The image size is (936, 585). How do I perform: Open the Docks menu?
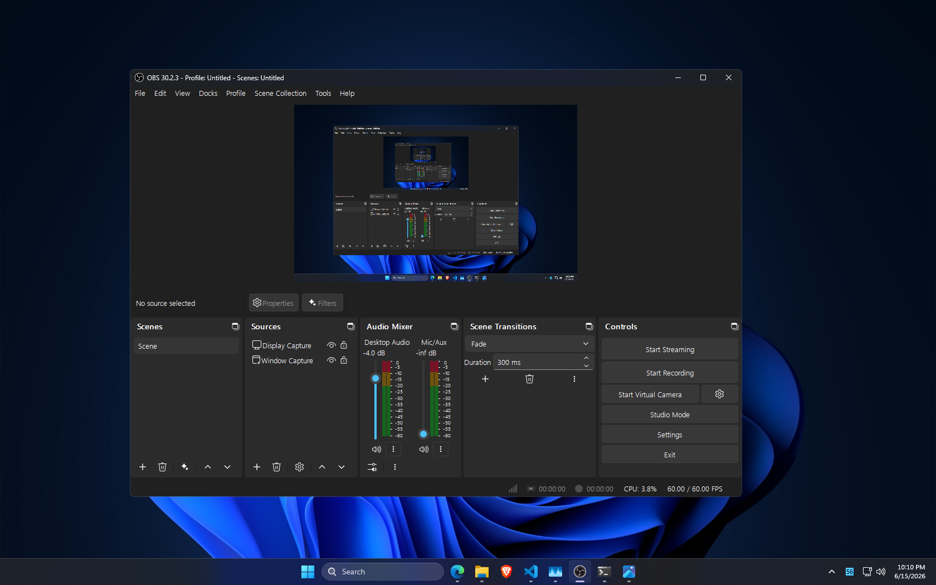click(208, 93)
